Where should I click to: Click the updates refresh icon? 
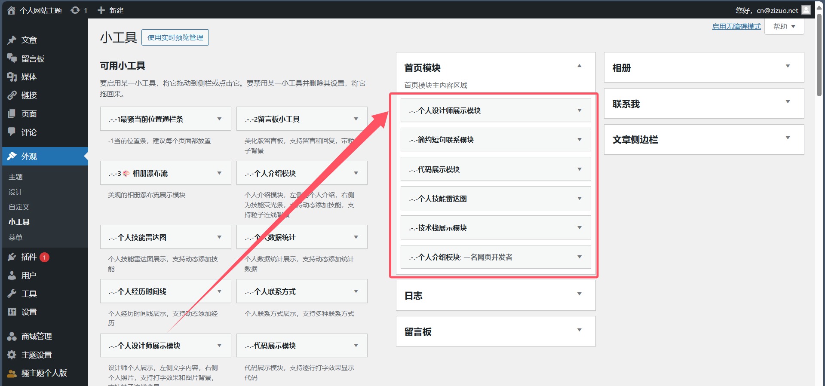(75, 10)
